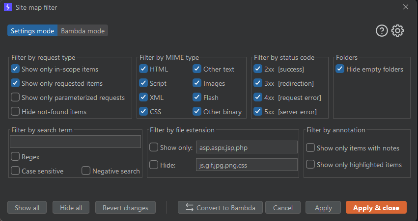Viewport: 418px width, 221px height.
Task: Click the Show all button
Action: (27, 207)
